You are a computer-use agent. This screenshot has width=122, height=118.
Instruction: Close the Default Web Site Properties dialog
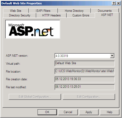tap(118, 3)
